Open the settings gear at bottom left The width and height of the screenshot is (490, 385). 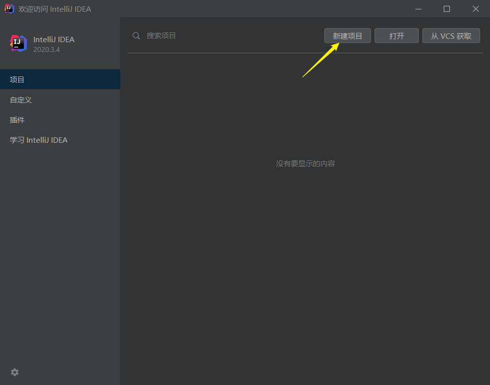(x=14, y=372)
